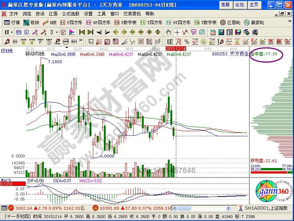Click the 论坛 forum button
The height and width of the screenshot is (221, 294).
(240, 5)
